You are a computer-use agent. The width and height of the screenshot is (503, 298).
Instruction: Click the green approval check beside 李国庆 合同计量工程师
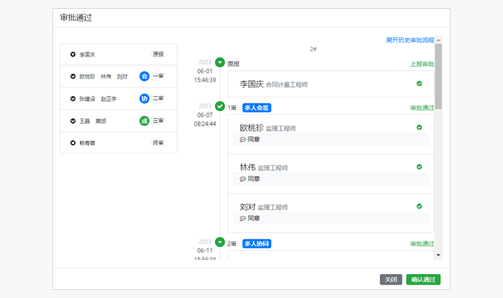pyautogui.click(x=419, y=83)
